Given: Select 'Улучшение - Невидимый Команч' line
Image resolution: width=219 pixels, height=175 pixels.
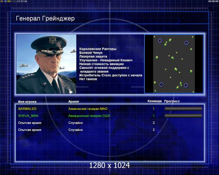Looking at the screenshot, I should (106, 60).
